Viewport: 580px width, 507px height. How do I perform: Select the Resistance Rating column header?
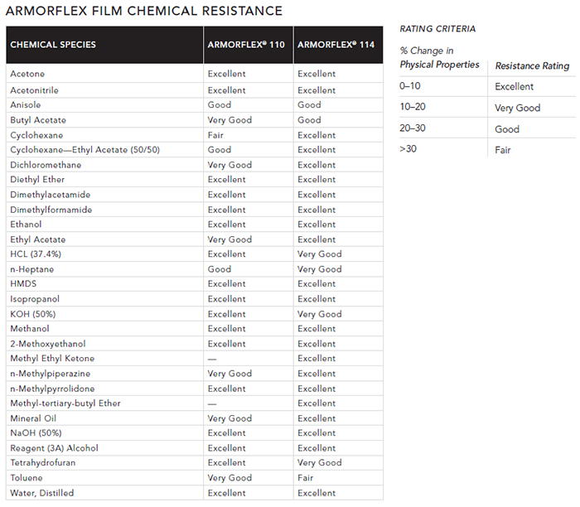(532, 66)
